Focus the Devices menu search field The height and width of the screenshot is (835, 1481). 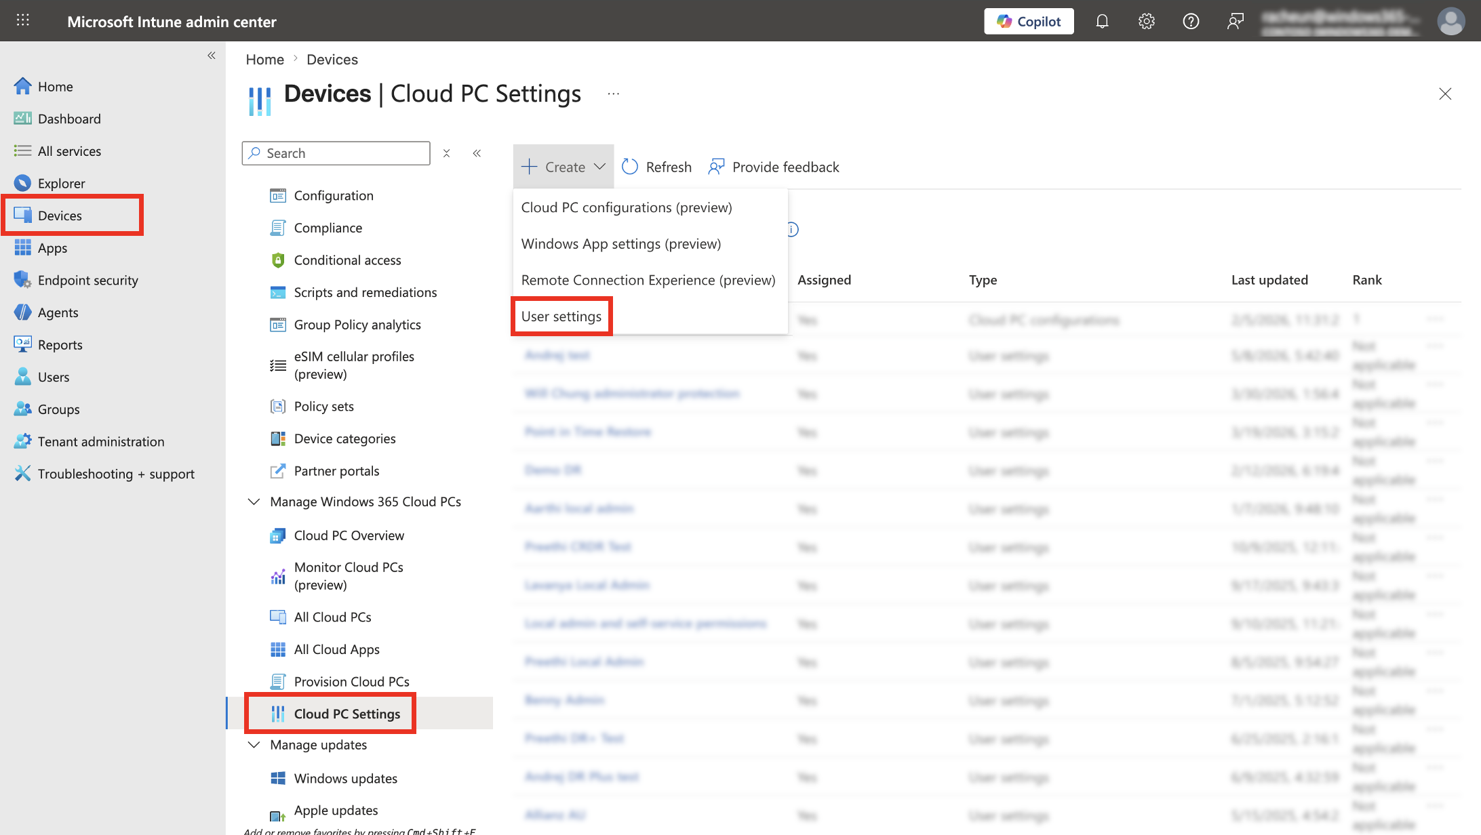(336, 153)
